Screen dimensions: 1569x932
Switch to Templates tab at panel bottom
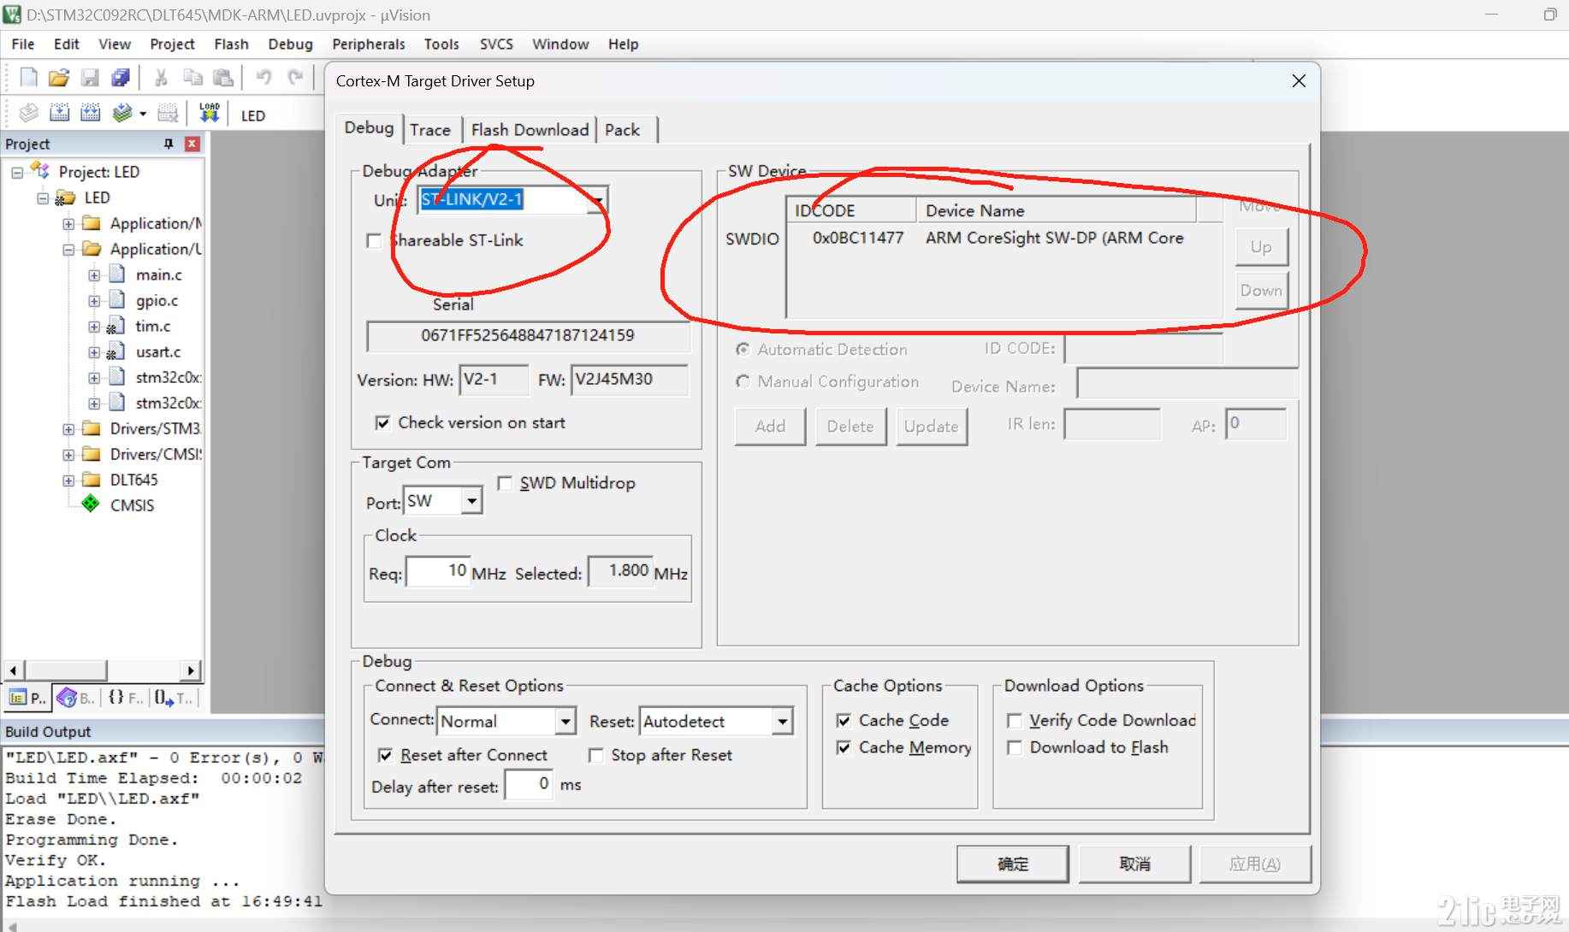(x=174, y=698)
